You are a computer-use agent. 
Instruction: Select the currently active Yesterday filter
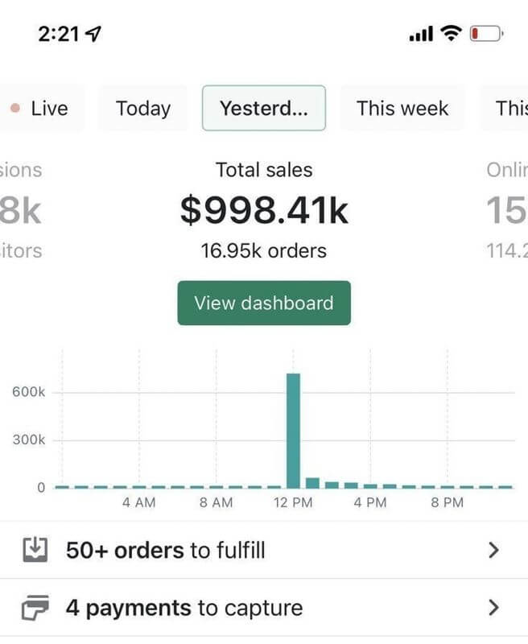[265, 108]
